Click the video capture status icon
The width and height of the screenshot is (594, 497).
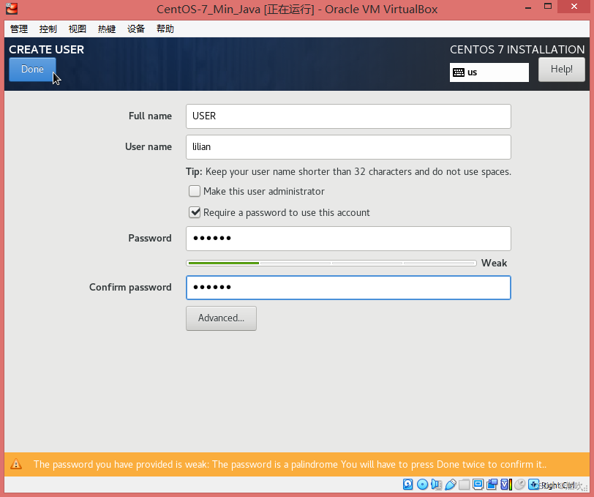(492, 484)
